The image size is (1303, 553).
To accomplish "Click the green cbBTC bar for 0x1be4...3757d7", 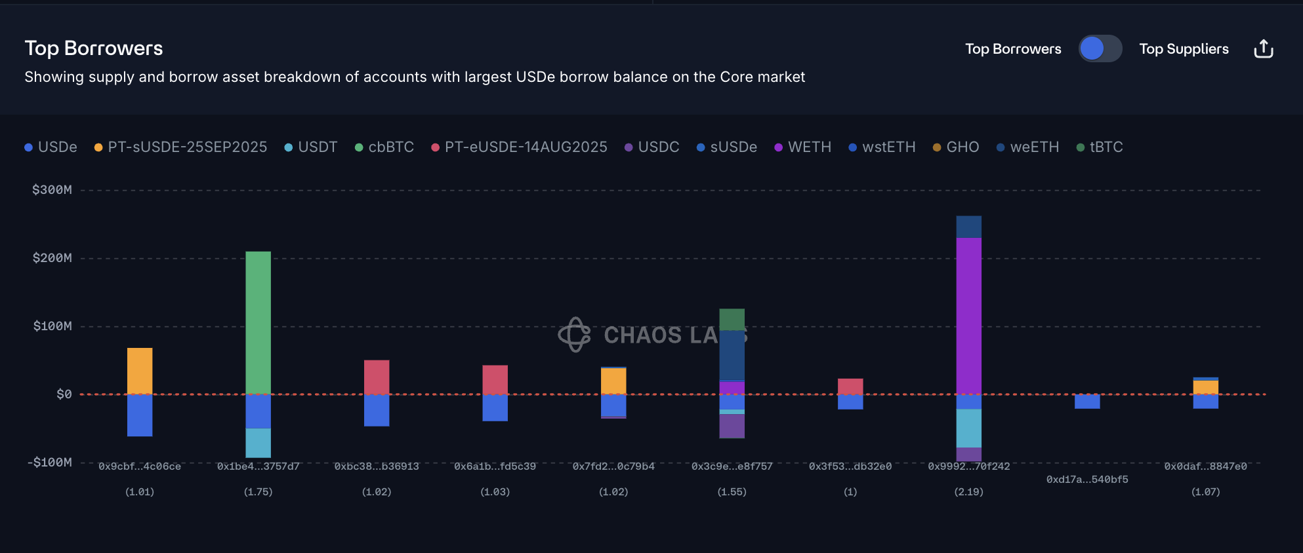I will 258,322.
